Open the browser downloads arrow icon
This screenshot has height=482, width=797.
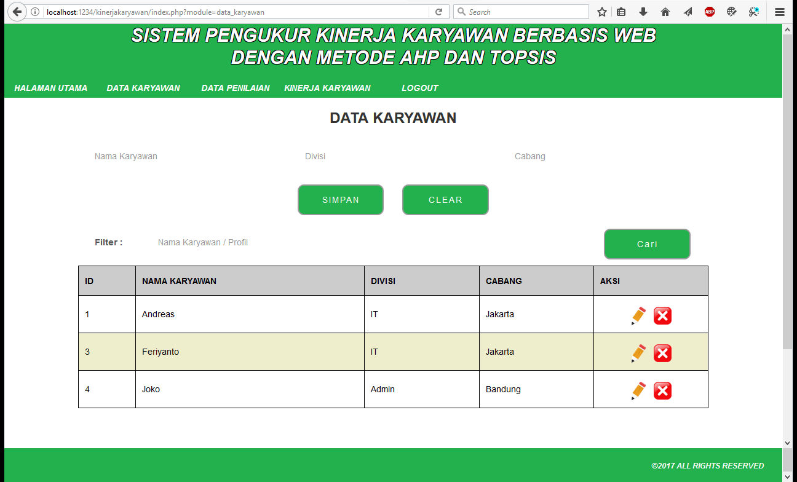click(x=643, y=12)
